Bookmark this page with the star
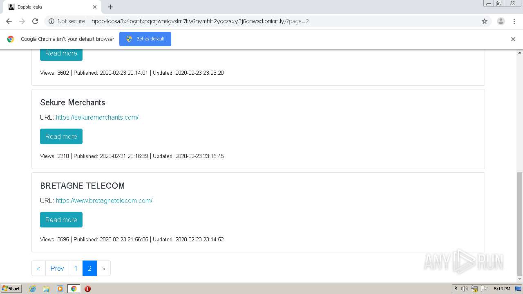Viewport: 523px width, 294px height. pos(485,21)
